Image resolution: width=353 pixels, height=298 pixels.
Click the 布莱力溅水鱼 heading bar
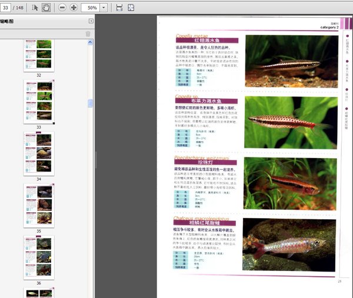pos(207,101)
